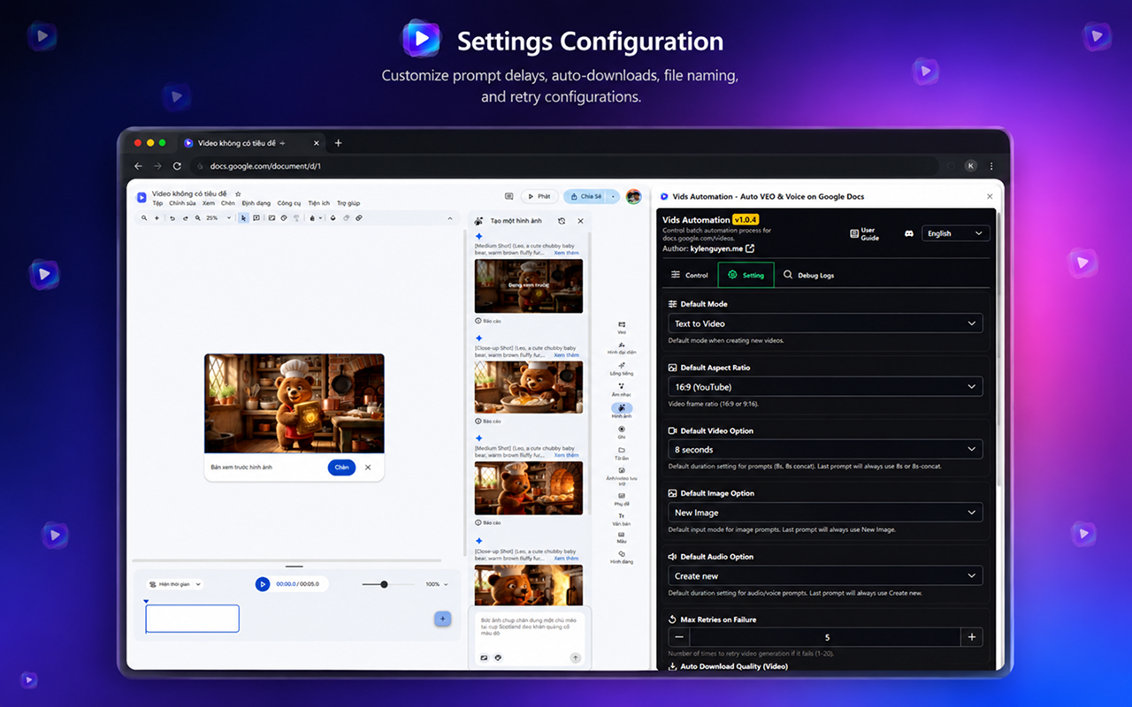Decrease Max Retries with the minus button
Image resolution: width=1132 pixels, height=707 pixels.
click(679, 637)
